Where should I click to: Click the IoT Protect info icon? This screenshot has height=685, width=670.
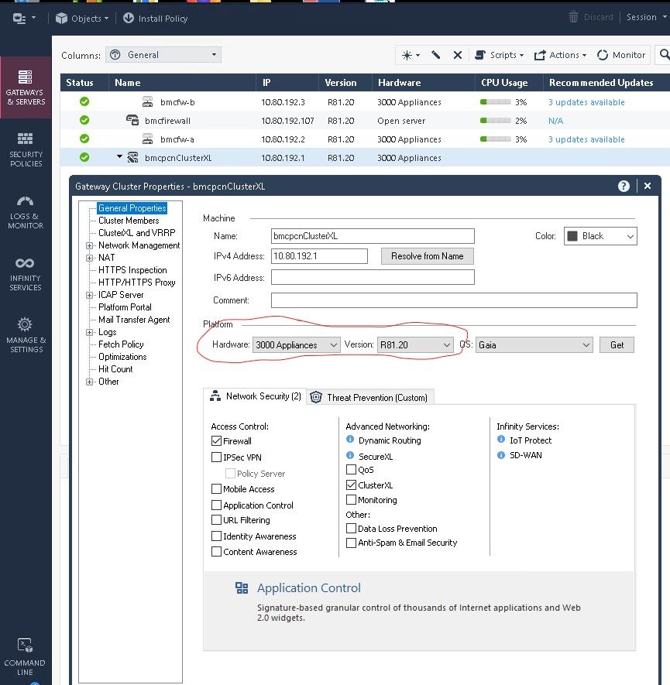(501, 439)
